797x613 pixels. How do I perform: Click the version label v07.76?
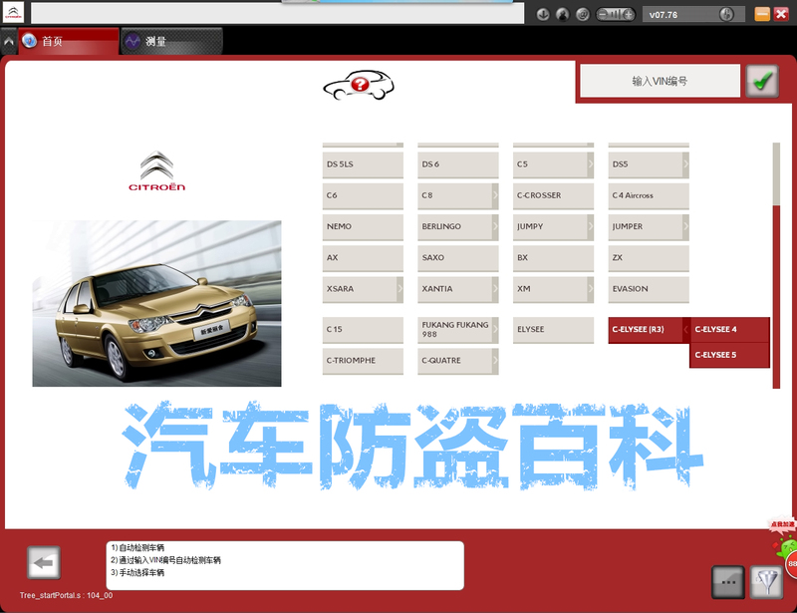[664, 15]
